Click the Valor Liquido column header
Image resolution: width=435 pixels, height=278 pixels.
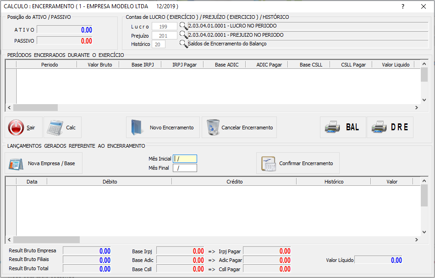pos(393,65)
